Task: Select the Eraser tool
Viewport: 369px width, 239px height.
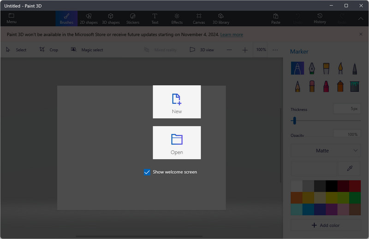Action: tap(312, 86)
